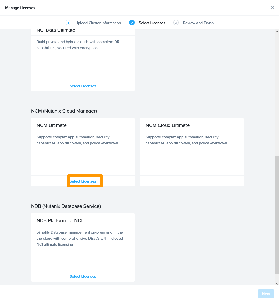Click the NDB Platform for NCI card title
Image resolution: width=279 pixels, height=300 pixels.
pos(59,220)
